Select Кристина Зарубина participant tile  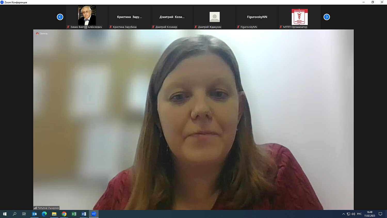130,17
